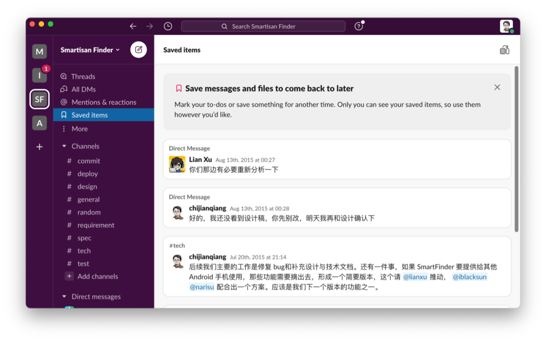Click Add channels
Screen dimensions: 546x342
coord(104,276)
